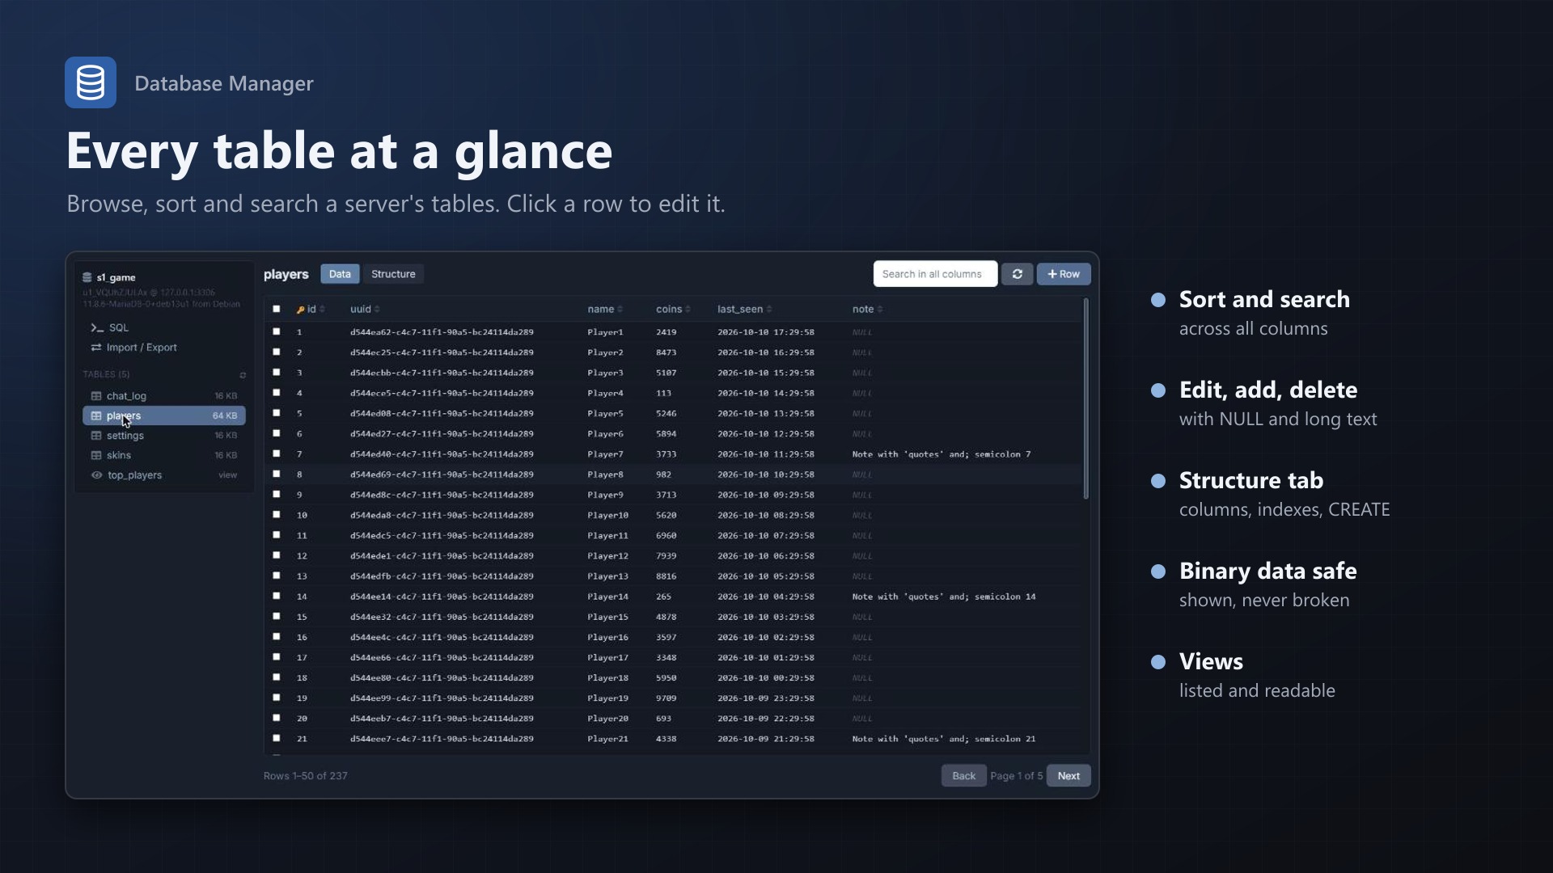This screenshot has height=873, width=1553.
Task: Check the row for Player10
Action: 277,514
